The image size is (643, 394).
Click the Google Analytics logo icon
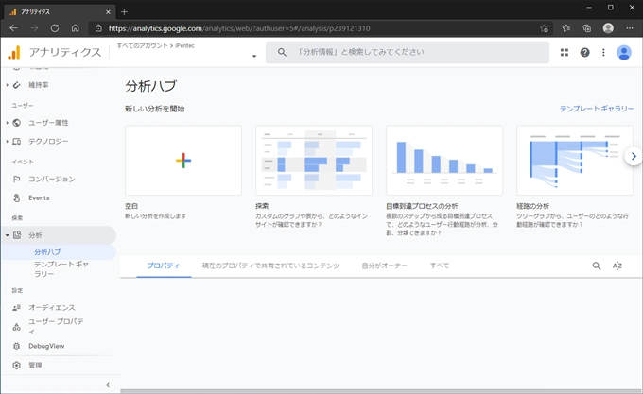point(14,52)
